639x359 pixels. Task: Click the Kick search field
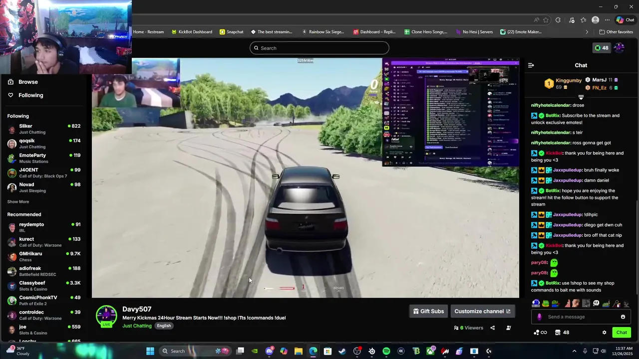319,48
